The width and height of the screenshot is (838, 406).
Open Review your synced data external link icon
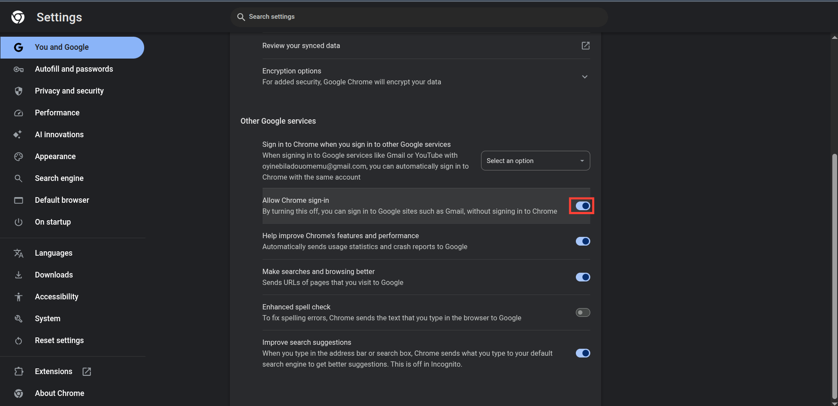585,45
